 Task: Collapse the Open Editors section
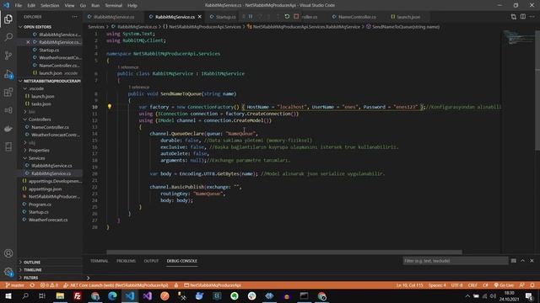(37, 27)
